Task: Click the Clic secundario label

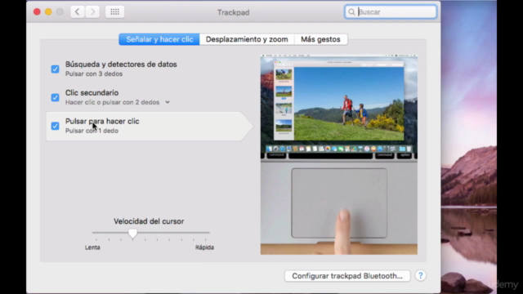Action: [92, 92]
